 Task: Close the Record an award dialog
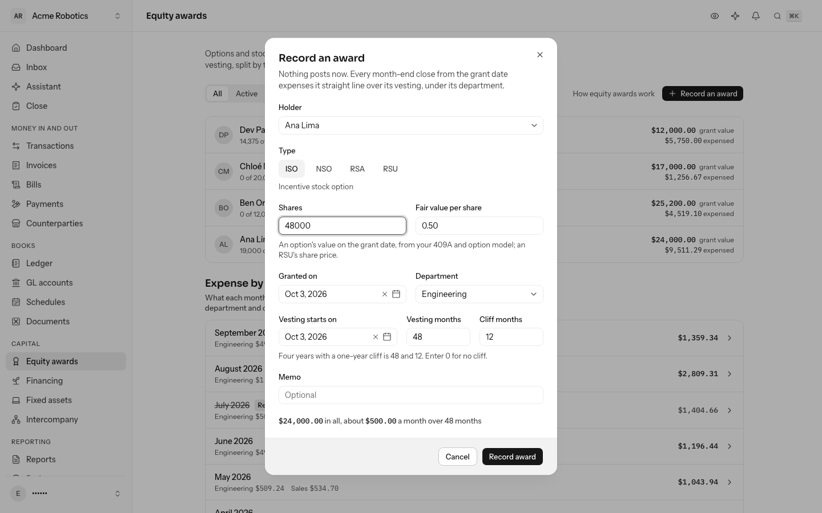(540, 55)
